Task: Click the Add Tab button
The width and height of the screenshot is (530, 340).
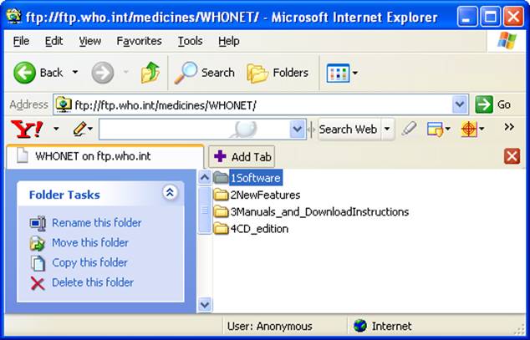Action: [x=242, y=157]
